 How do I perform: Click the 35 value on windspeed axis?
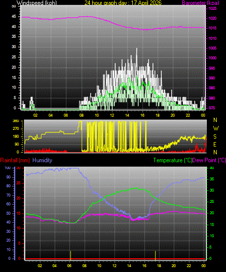pos(14,36)
